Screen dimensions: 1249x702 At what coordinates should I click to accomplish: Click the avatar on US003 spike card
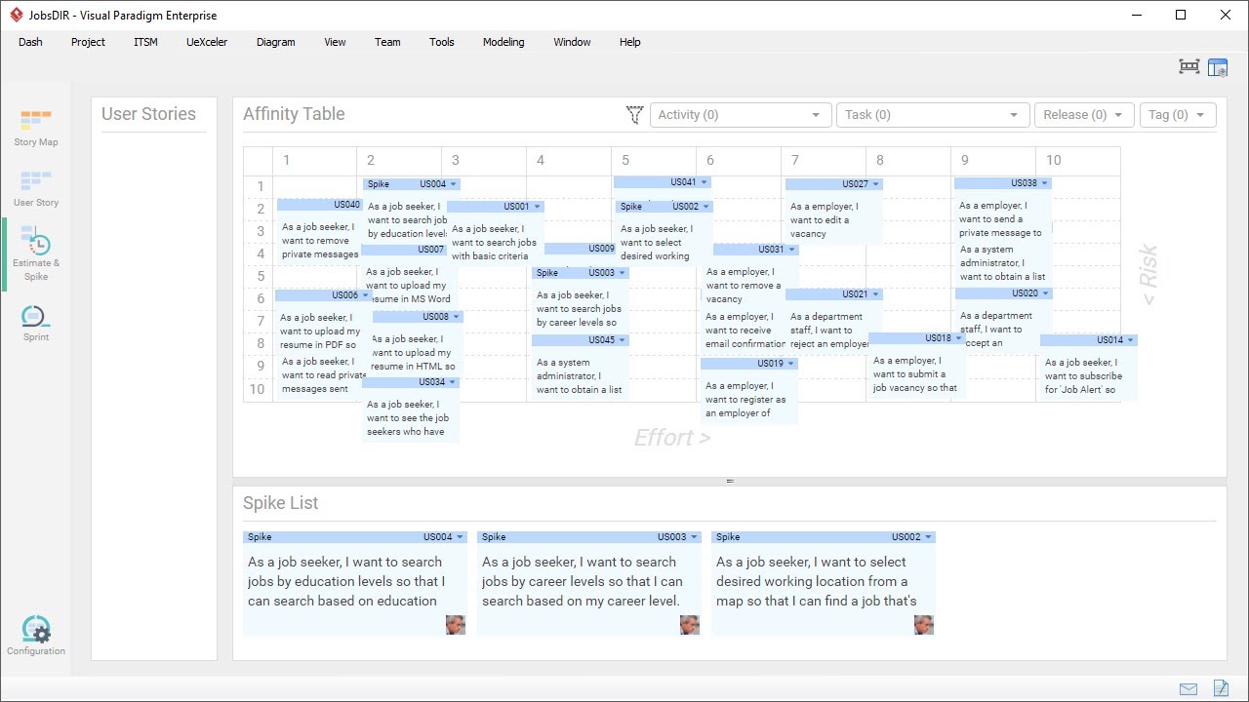tap(690, 624)
